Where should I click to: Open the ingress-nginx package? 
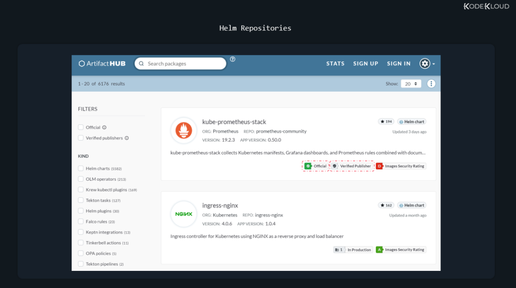220,206
